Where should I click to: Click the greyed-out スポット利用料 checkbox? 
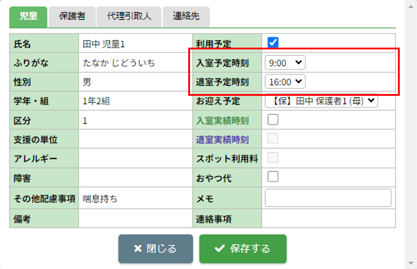coord(273,158)
